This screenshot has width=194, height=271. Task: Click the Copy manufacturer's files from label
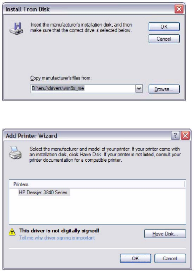pyautogui.click(x=61, y=78)
